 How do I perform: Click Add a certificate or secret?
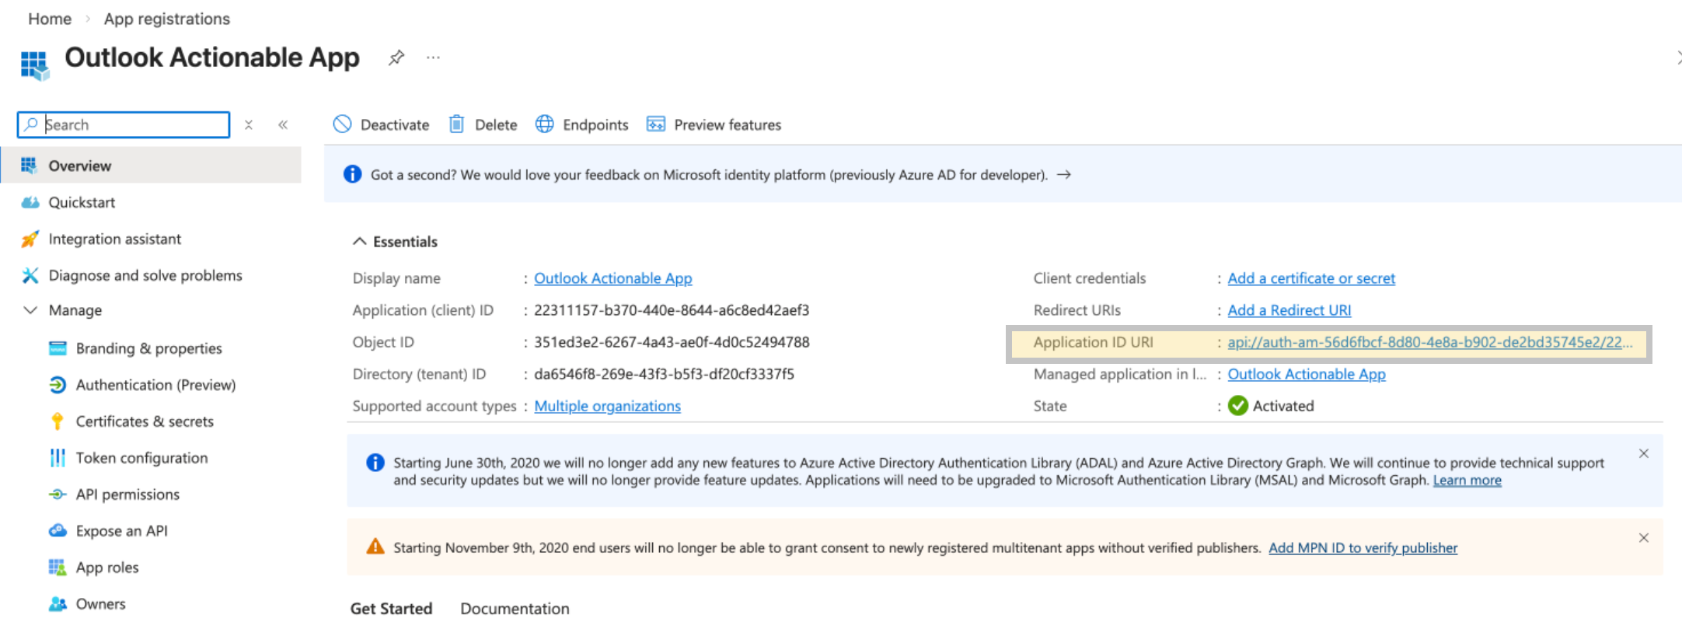tap(1311, 278)
